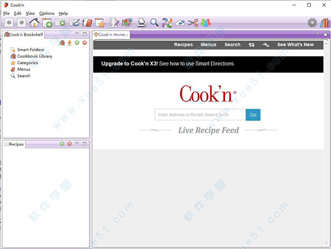
Task: Click the books icon in Bookshelf panel toolbar
Action: (x=62, y=43)
